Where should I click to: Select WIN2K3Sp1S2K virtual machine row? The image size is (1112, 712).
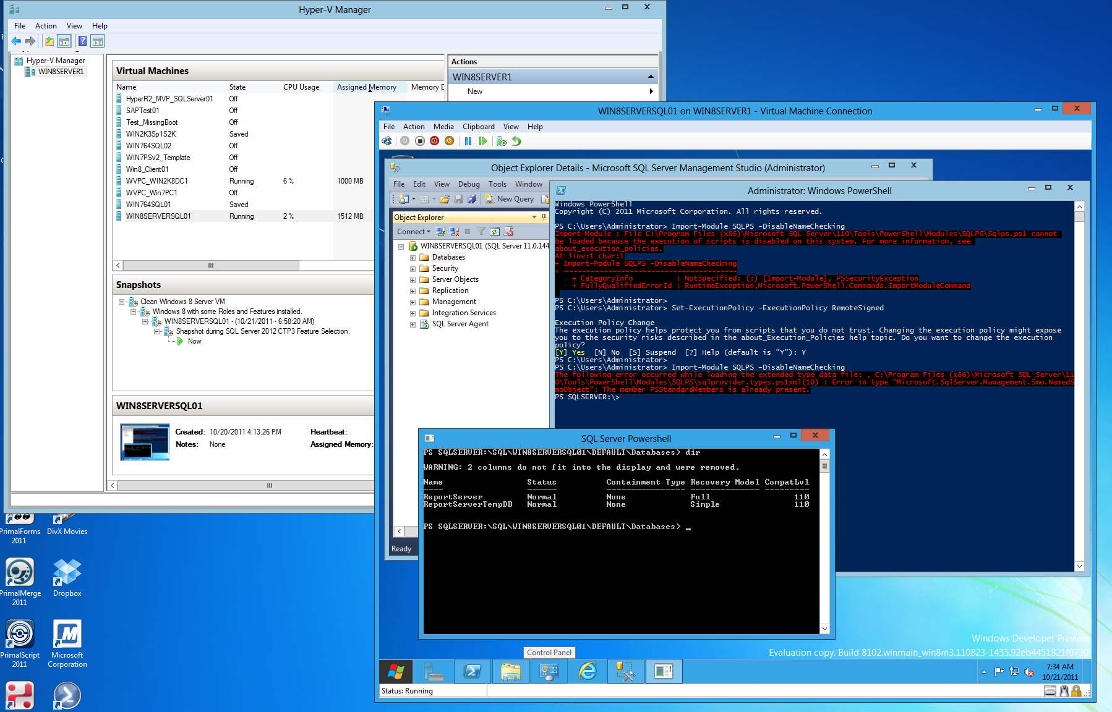pyautogui.click(x=243, y=134)
